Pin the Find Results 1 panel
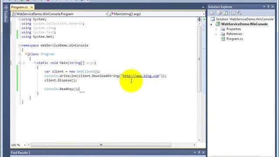 click(x=199, y=152)
